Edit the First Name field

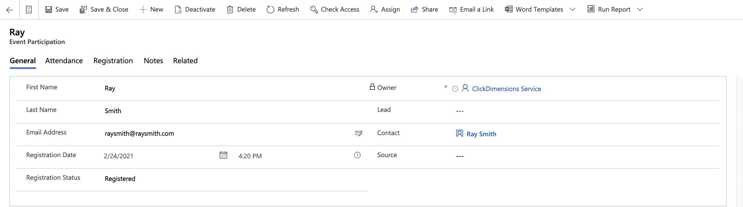(x=233, y=88)
